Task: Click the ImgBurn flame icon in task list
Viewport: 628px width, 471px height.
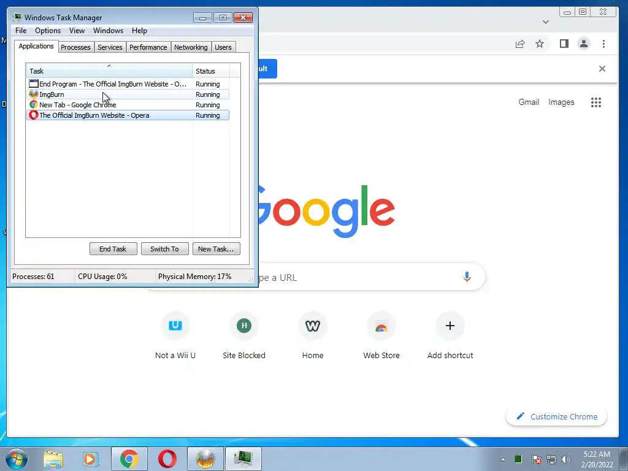Action: tap(34, 94)
